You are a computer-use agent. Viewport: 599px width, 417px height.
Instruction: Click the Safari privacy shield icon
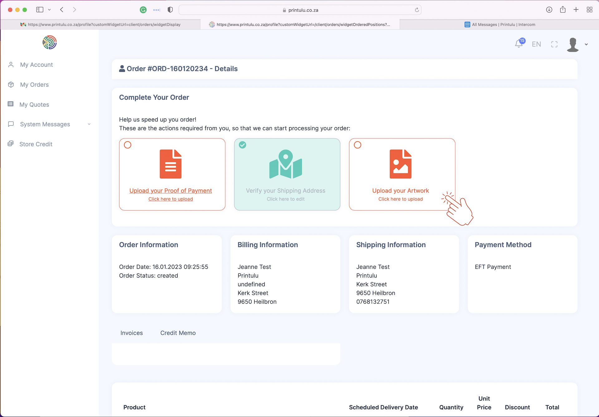(x=170, y=10)
